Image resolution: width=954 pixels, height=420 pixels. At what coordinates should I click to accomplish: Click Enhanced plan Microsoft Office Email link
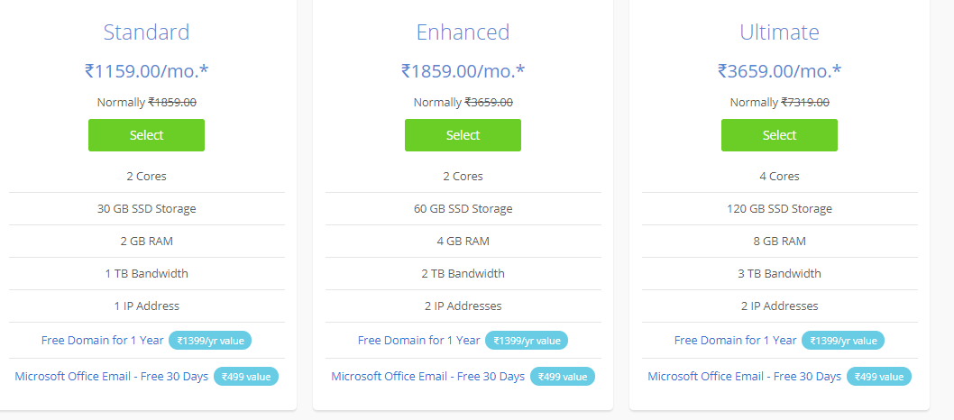(427, 376)
